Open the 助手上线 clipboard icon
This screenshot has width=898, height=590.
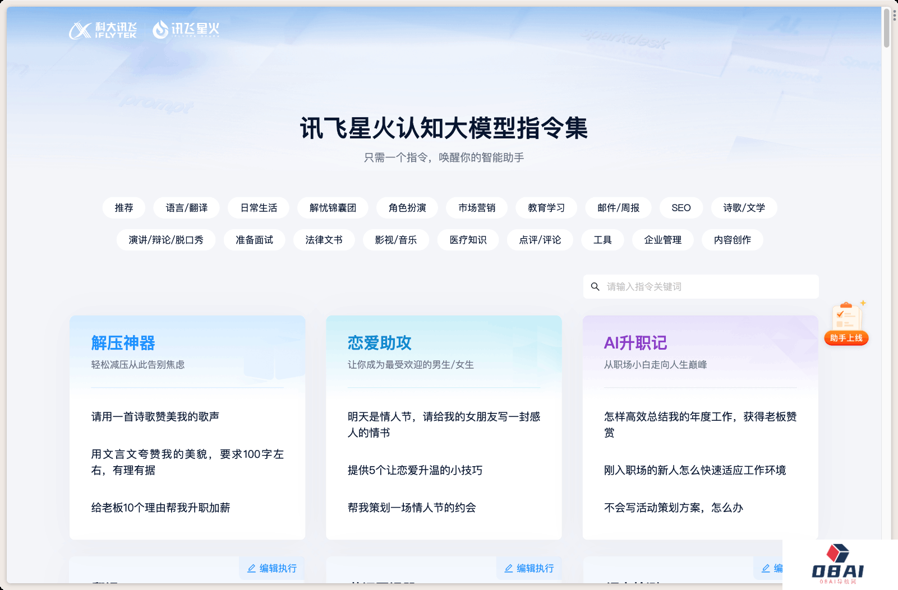(x=846, y=317)
